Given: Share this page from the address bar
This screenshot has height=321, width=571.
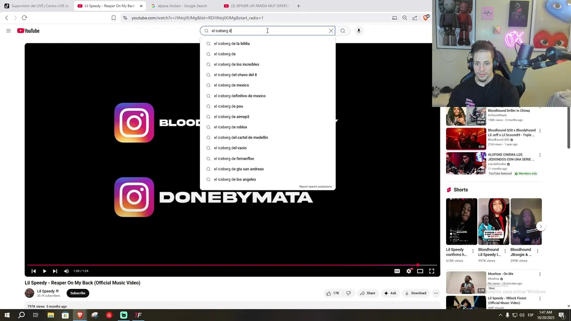Looking at the screenshot, I should [x=415, y=18].
